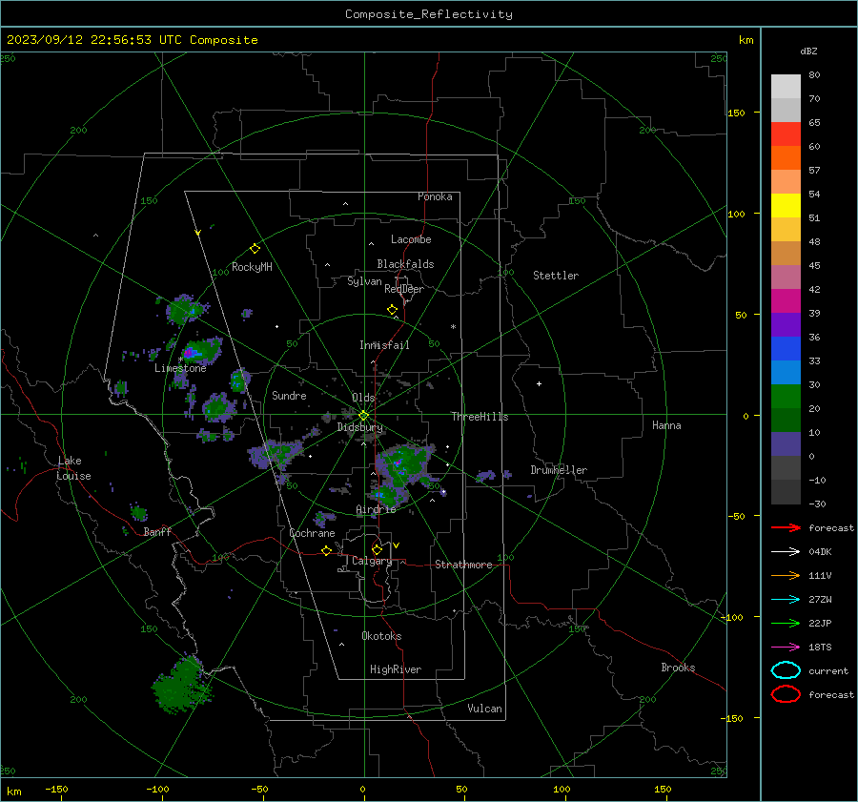Click the blue swatch between 36 and 33

point(786,349)
